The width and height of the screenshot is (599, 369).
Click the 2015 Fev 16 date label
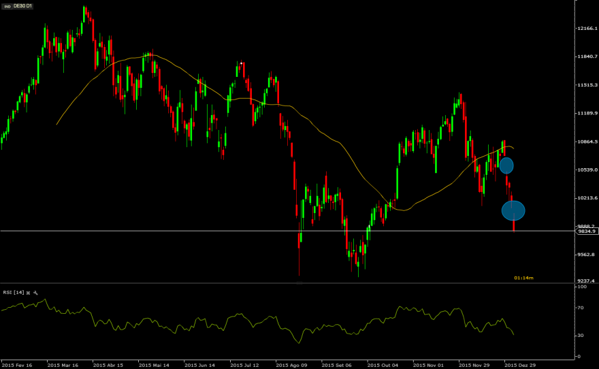pyautogui.click(x=17, y=365)
